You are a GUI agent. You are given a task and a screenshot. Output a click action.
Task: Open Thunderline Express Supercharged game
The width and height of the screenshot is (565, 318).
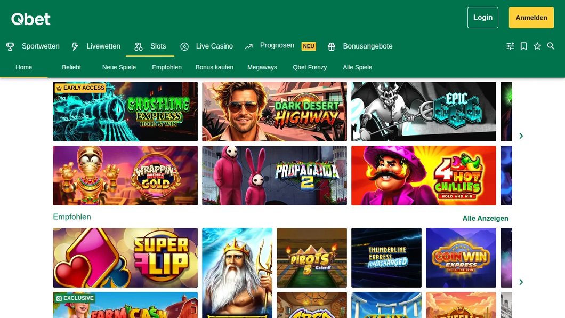click(386, 257)
